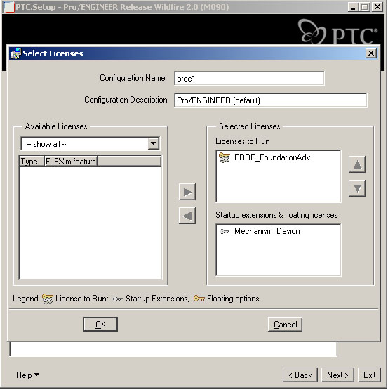388x390 pixels.
Task: Click the Floating options legend key icon
Action: coord(199,299)
